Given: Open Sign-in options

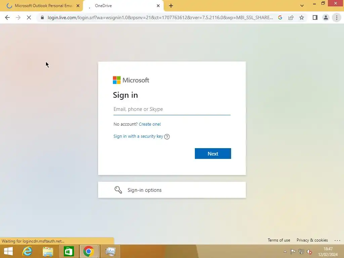Looking at the screenshot, I should 172,190.
